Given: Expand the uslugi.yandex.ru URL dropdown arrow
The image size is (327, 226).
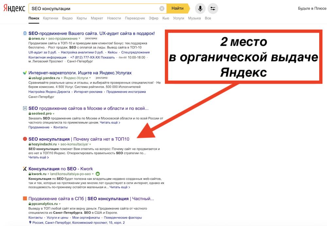Looking at the screenshot, I should (x=90, y=78).
